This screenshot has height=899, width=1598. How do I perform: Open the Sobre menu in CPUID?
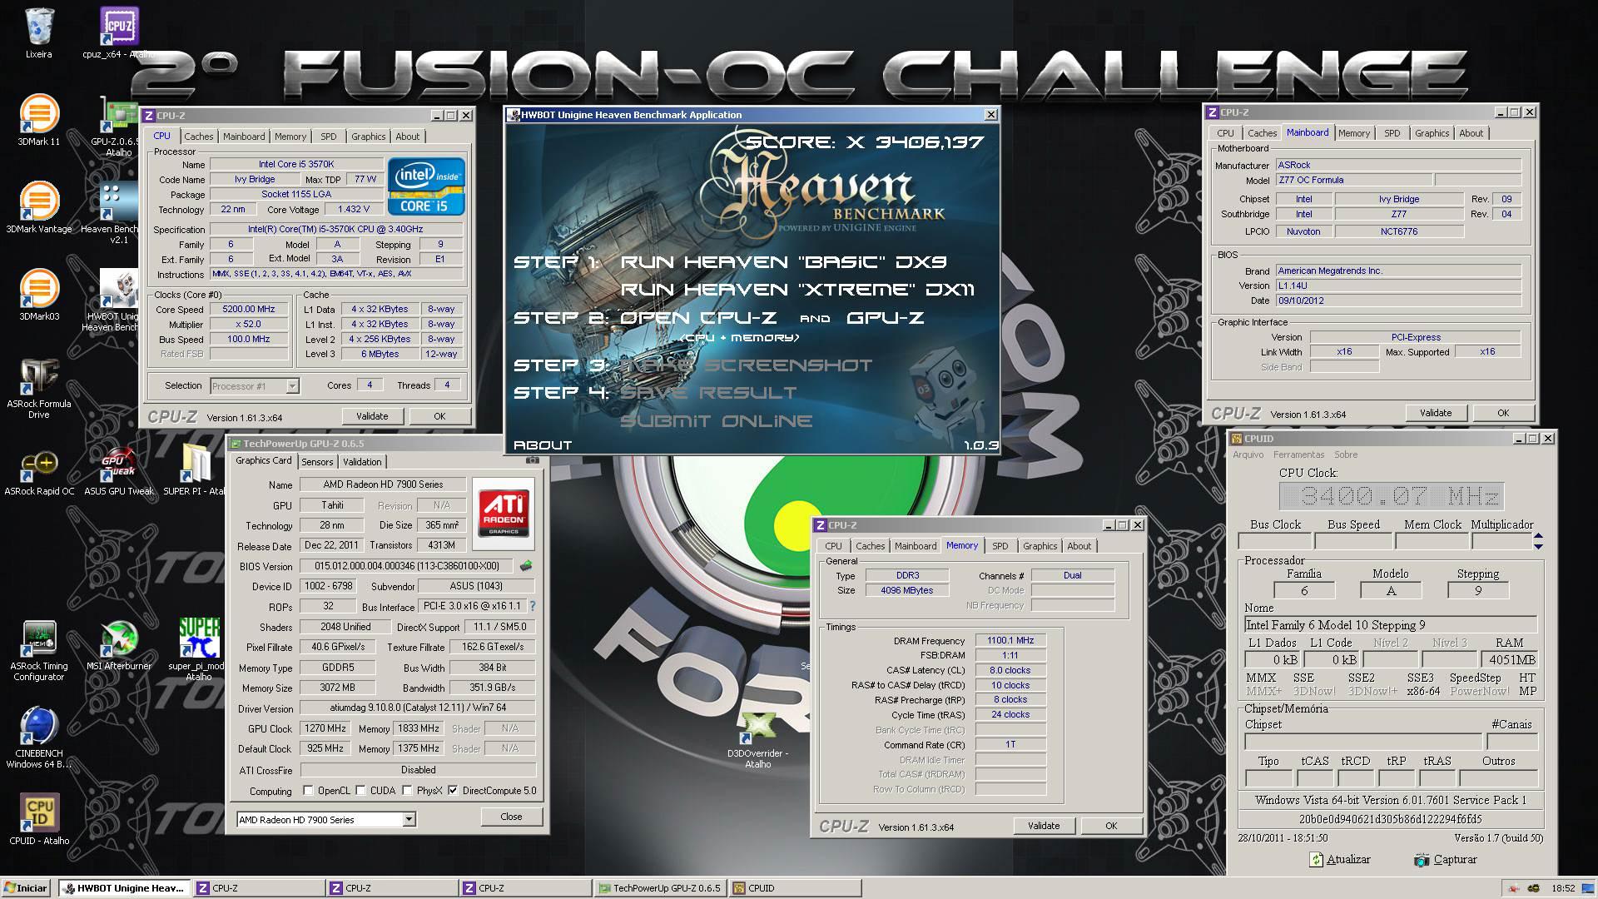(1346, 454)
